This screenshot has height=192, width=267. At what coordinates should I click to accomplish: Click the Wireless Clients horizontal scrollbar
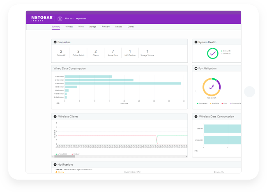pos(65,157)
